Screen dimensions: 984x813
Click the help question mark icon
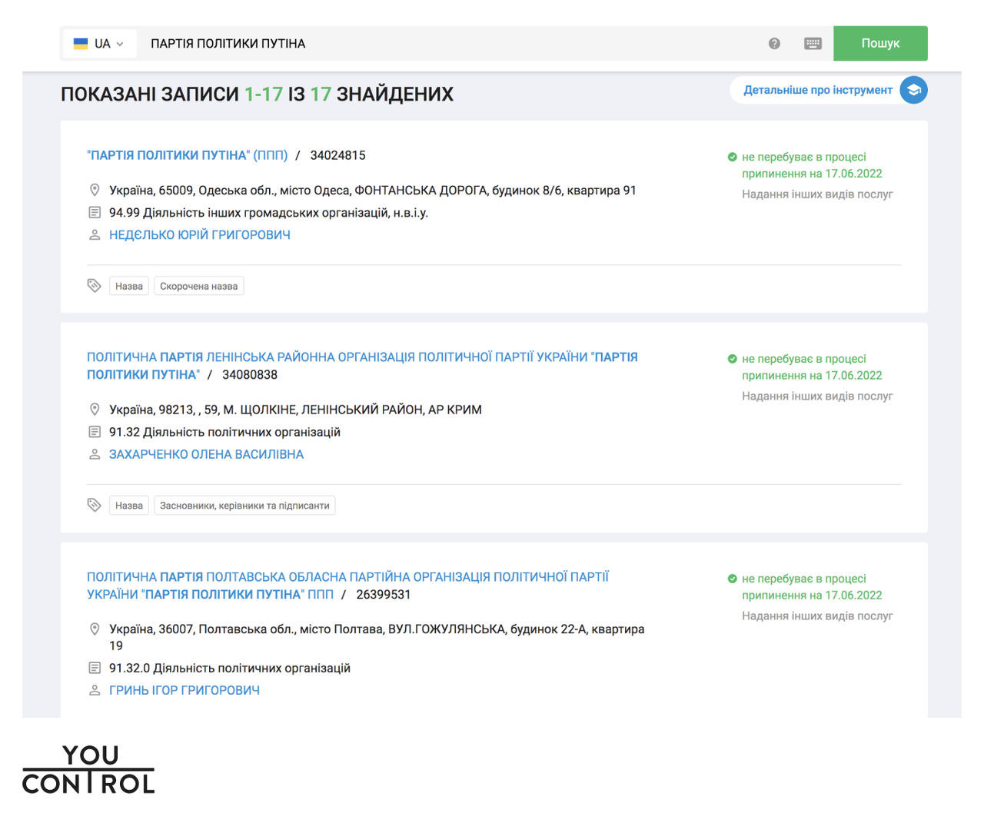(x=774, y=44)
